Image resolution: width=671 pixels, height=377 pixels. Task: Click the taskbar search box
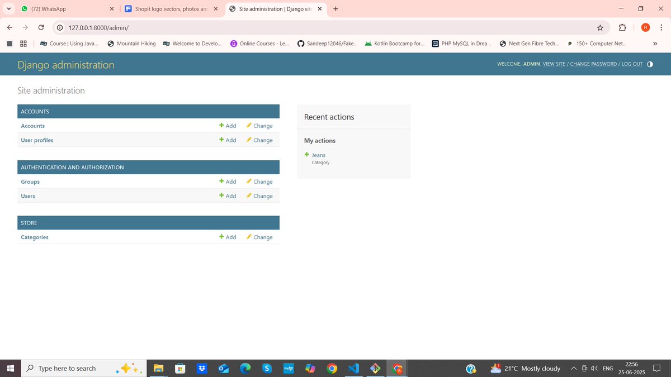84,368
